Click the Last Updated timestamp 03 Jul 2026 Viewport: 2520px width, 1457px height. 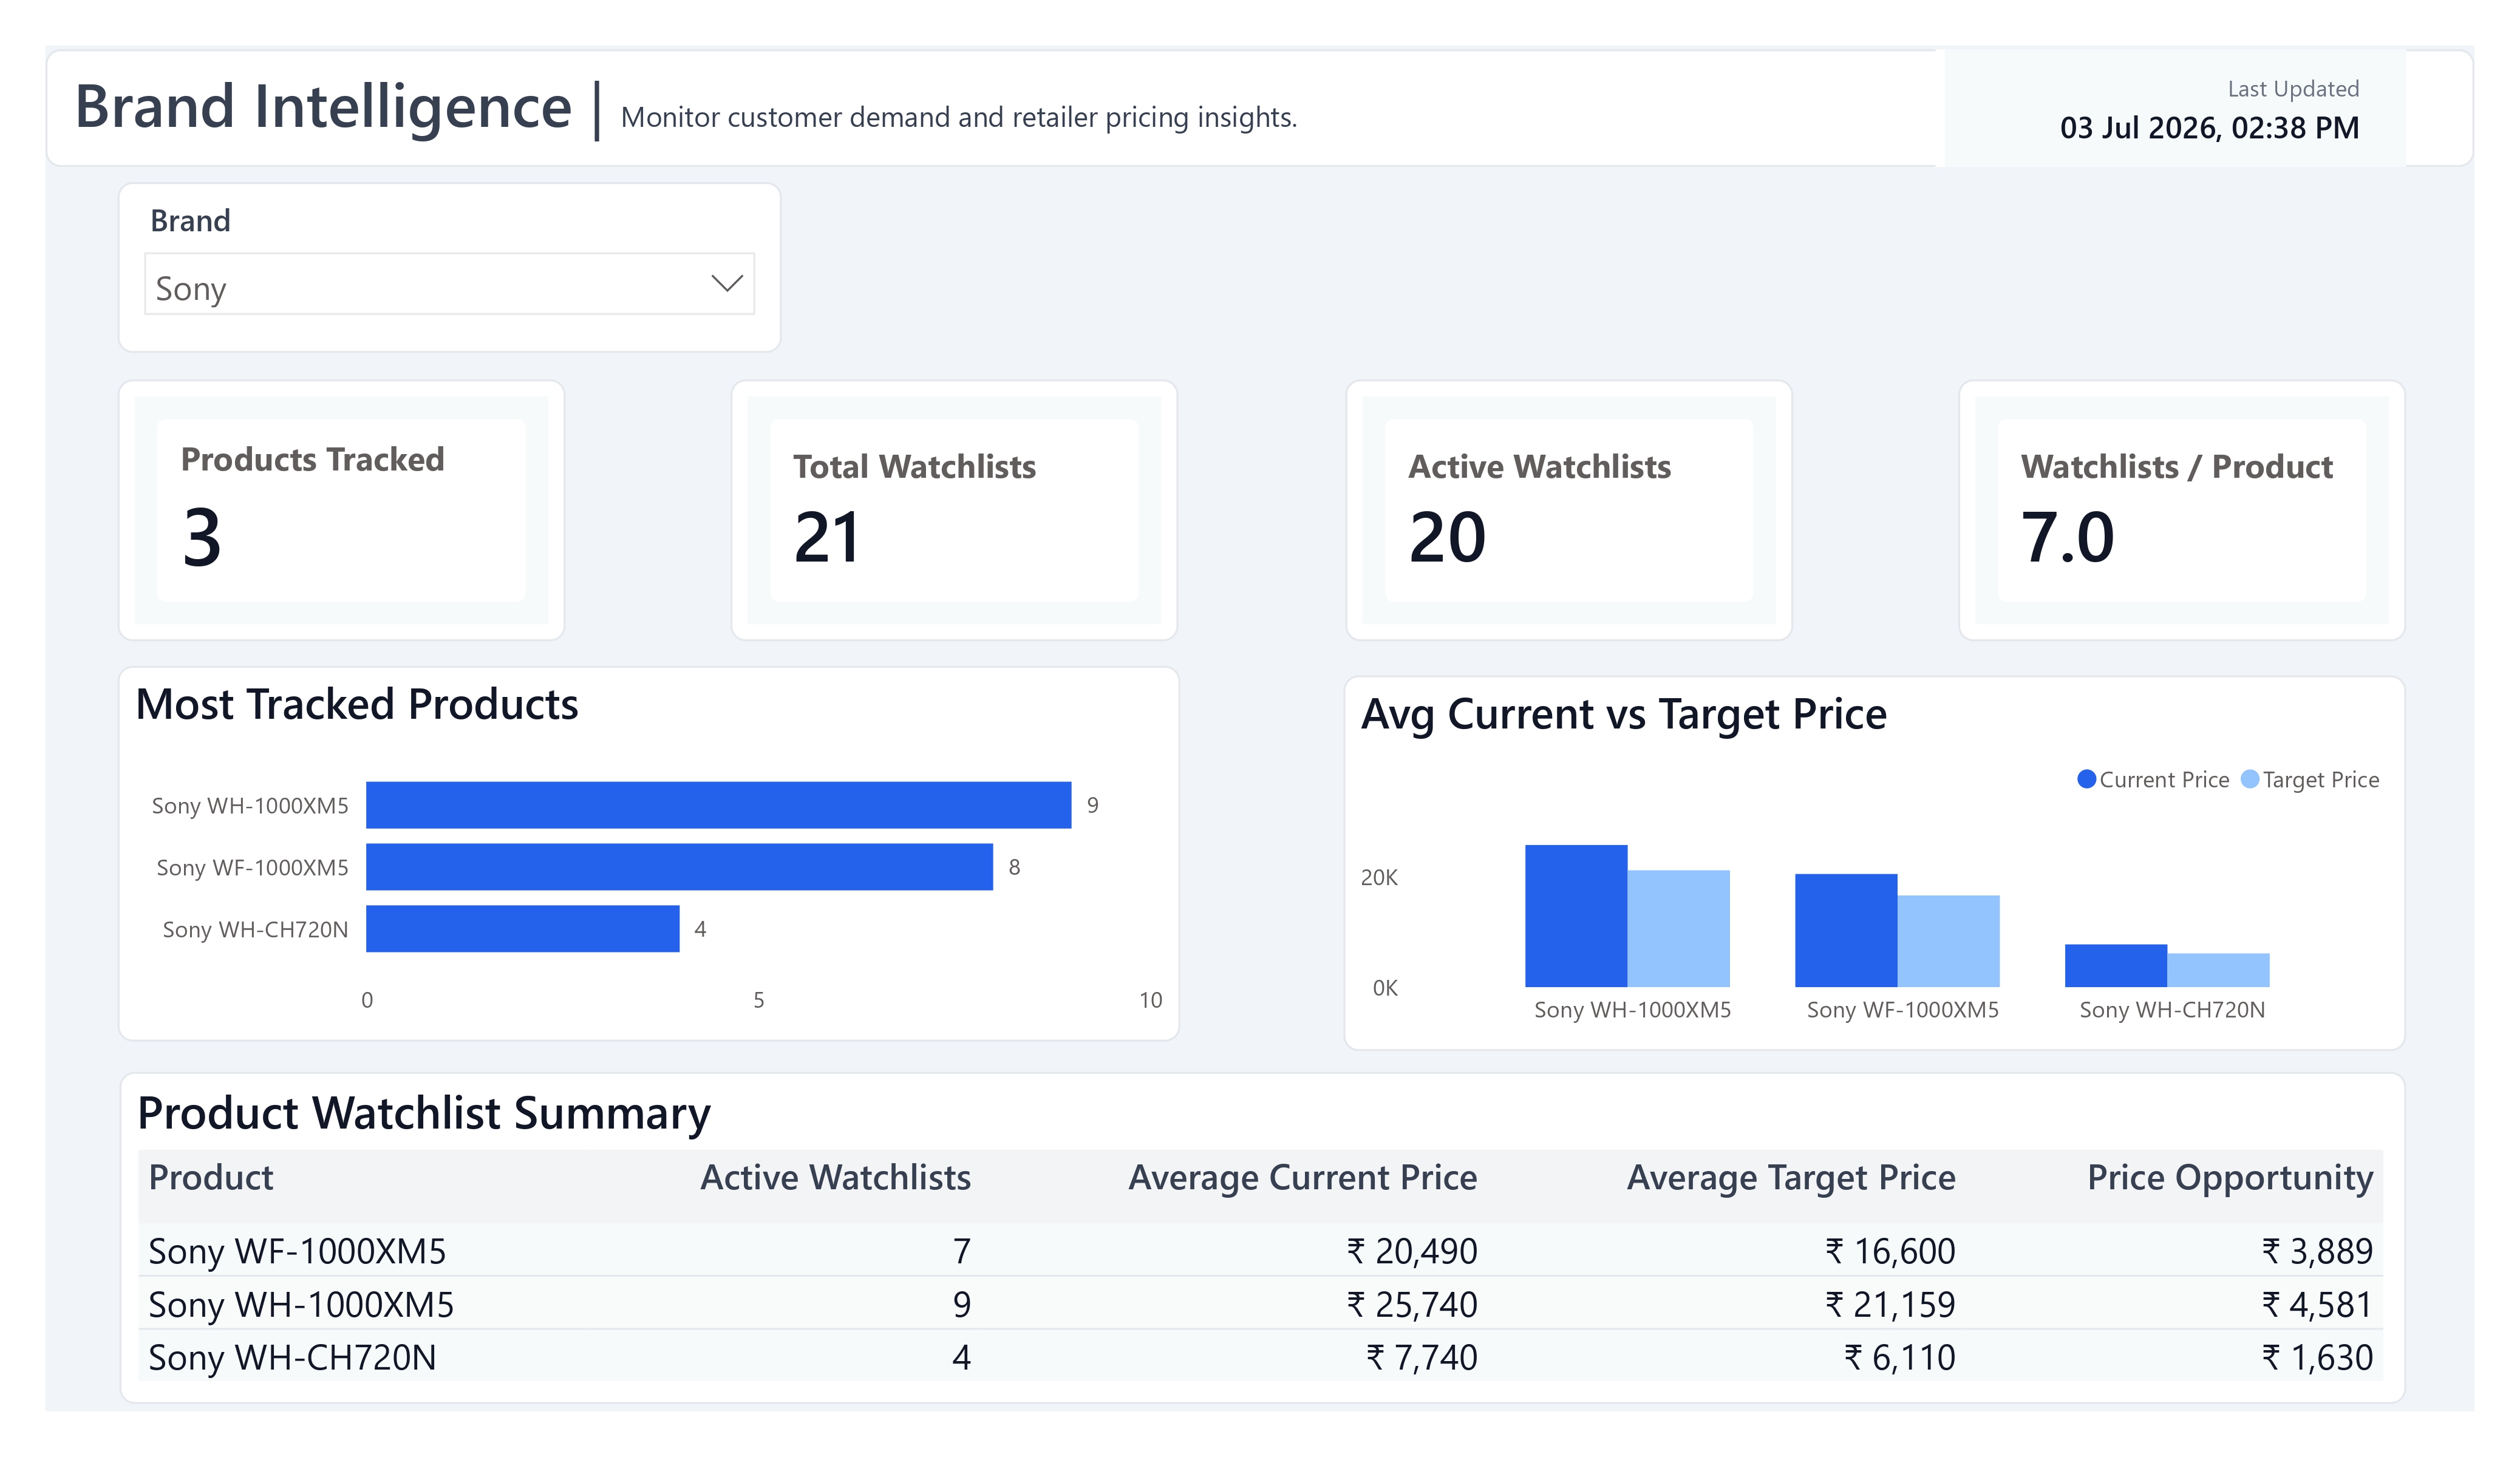pyautogui.click(x=2209, y=128)
